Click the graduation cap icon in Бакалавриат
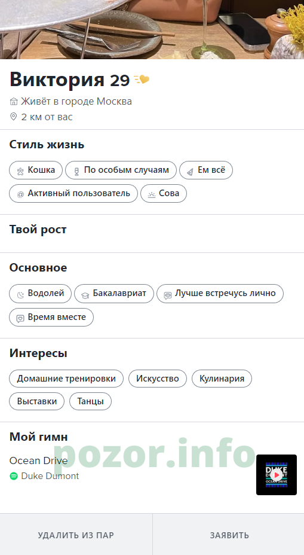The image size is (304, 555). pyautogui.click(x=85, y=295)
